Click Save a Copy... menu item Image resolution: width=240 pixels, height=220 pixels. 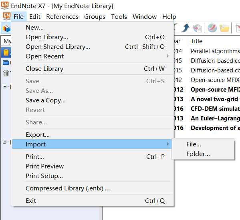(93, 100)
